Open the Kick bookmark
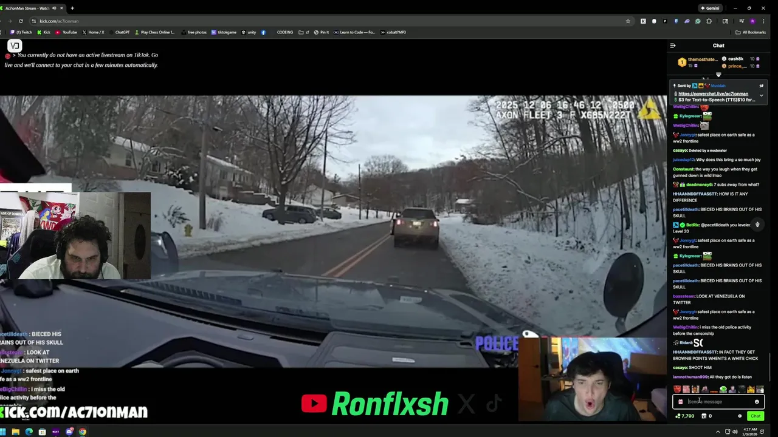Screen dimensions: 778x437 click(x=43, y=32)
